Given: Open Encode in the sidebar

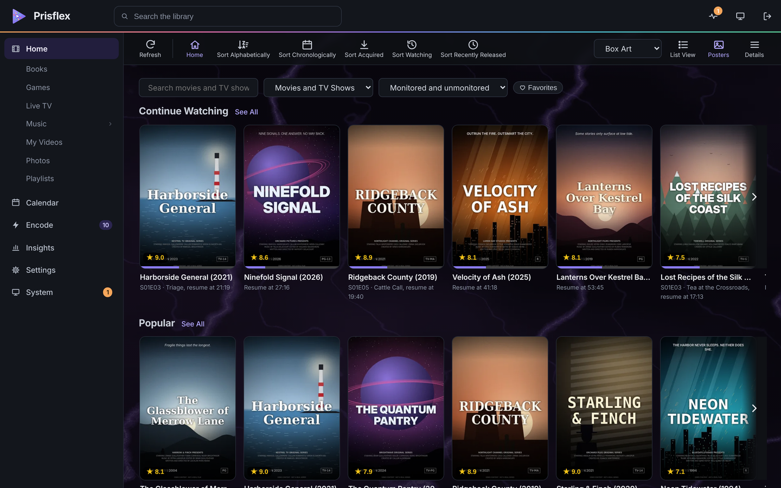Looking at the screenshot, I should 61,225.
